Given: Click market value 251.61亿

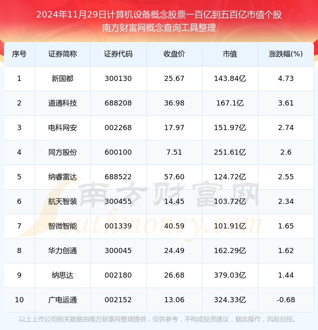Looking at the screenshot, I should click(x=230, y=152).
